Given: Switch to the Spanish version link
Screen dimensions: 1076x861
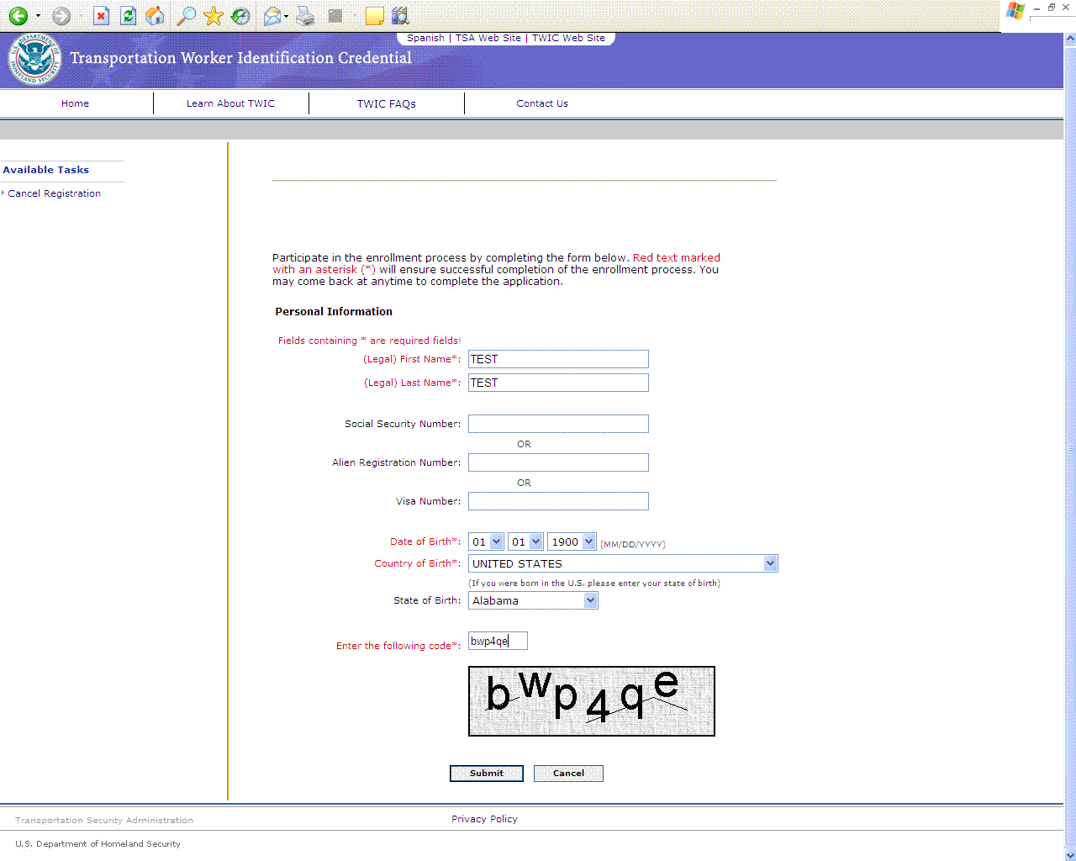Looking at the screenshot, I should pos(425,38).
